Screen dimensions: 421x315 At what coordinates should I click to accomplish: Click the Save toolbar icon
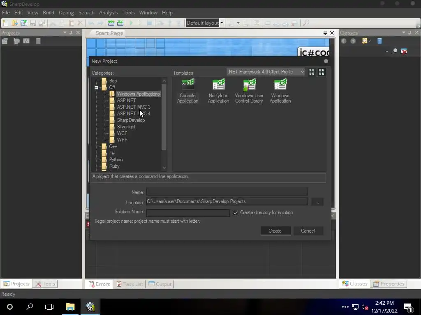(33, 23)
